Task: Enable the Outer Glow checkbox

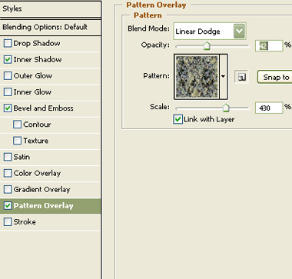Action: pyautogui.click(x=8, y=75)
